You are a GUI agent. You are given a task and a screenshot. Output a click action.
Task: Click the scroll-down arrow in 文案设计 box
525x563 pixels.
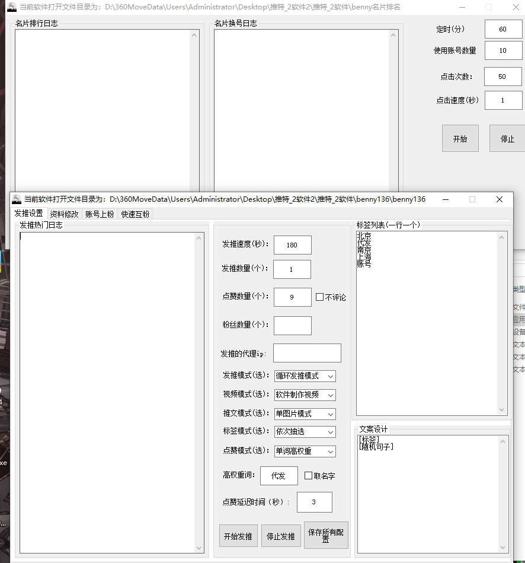click(503, 548)
